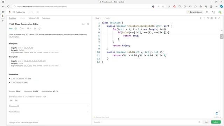Click code line 4 with isOdd call
The height and width of the screenshot is (126, 224).
(143, 33)
